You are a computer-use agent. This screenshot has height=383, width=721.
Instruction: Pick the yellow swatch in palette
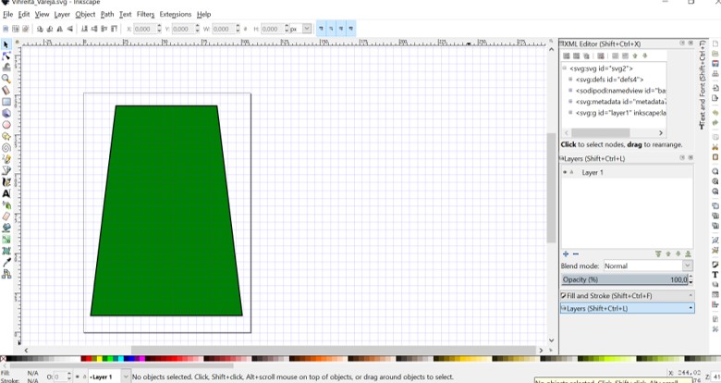point(100,359)
